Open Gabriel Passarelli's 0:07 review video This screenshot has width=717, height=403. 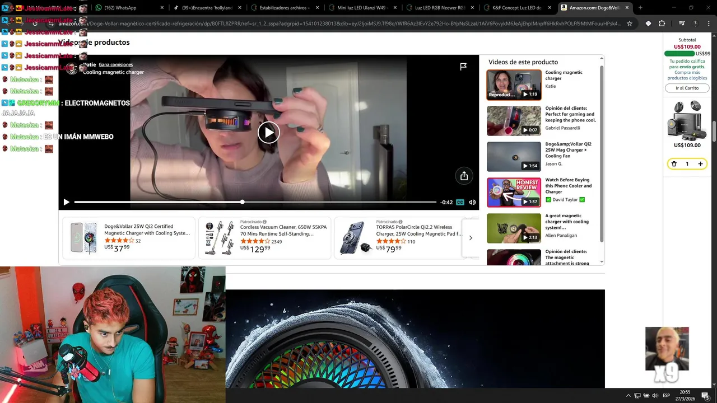point(514,120)
